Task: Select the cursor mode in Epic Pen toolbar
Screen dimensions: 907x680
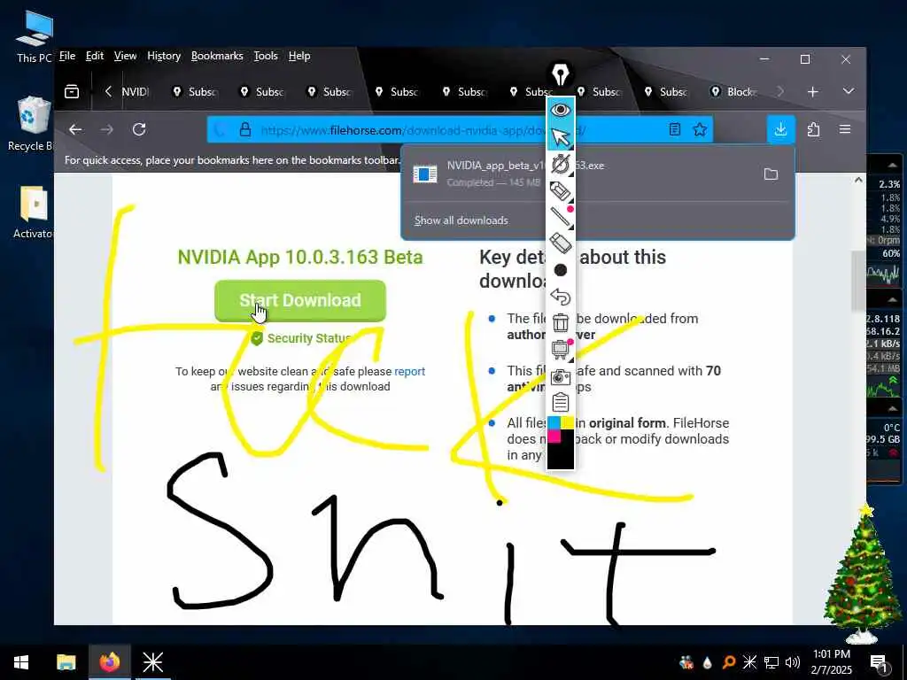Action: [x=560, y=137]
